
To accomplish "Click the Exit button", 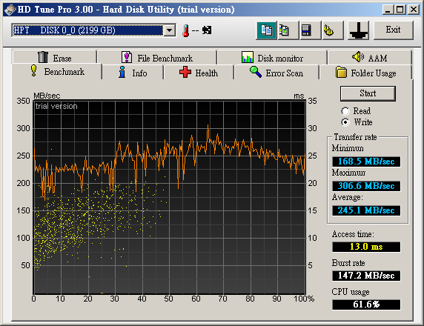I will 393,30.
